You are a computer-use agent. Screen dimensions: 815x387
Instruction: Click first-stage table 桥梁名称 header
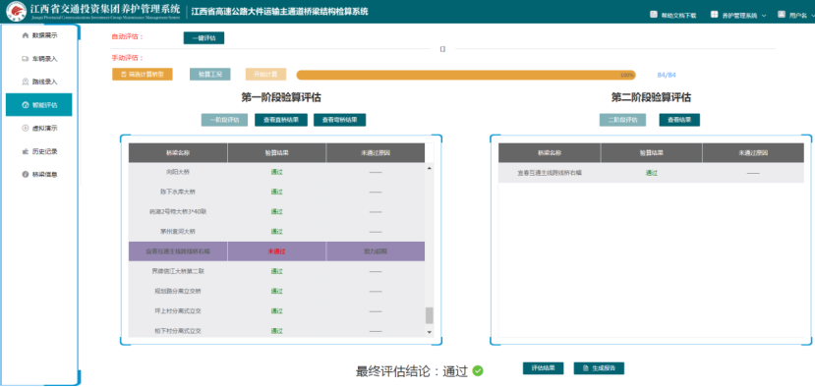coord(178,153)
